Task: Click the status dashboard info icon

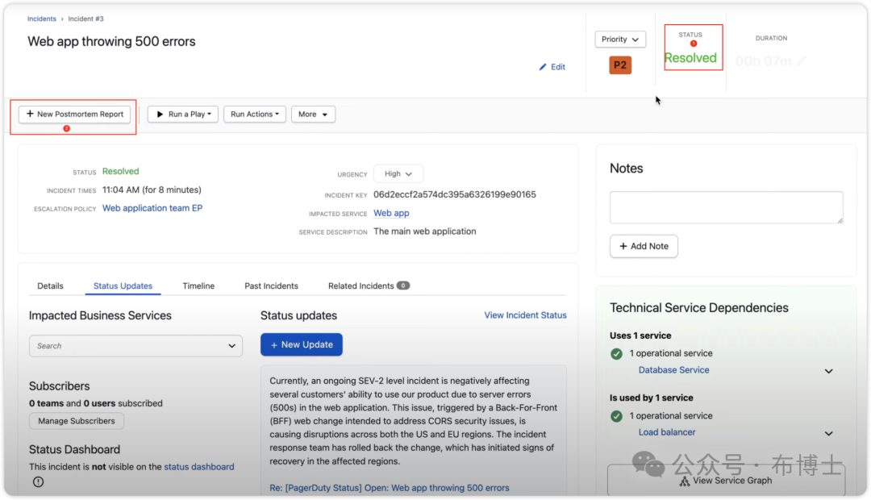Action: [38, 482]
